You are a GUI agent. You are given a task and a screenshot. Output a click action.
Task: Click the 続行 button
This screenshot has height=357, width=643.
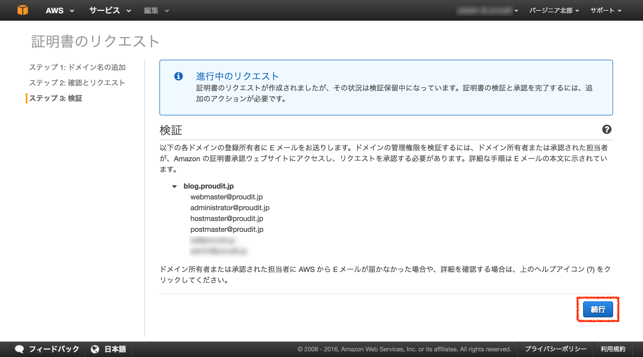coord(598,309)
